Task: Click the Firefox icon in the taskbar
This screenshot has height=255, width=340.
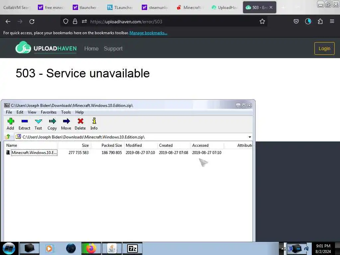Action: 91,248
